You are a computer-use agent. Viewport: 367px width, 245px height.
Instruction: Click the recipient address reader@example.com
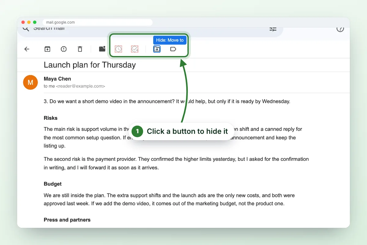pos(80,86)
